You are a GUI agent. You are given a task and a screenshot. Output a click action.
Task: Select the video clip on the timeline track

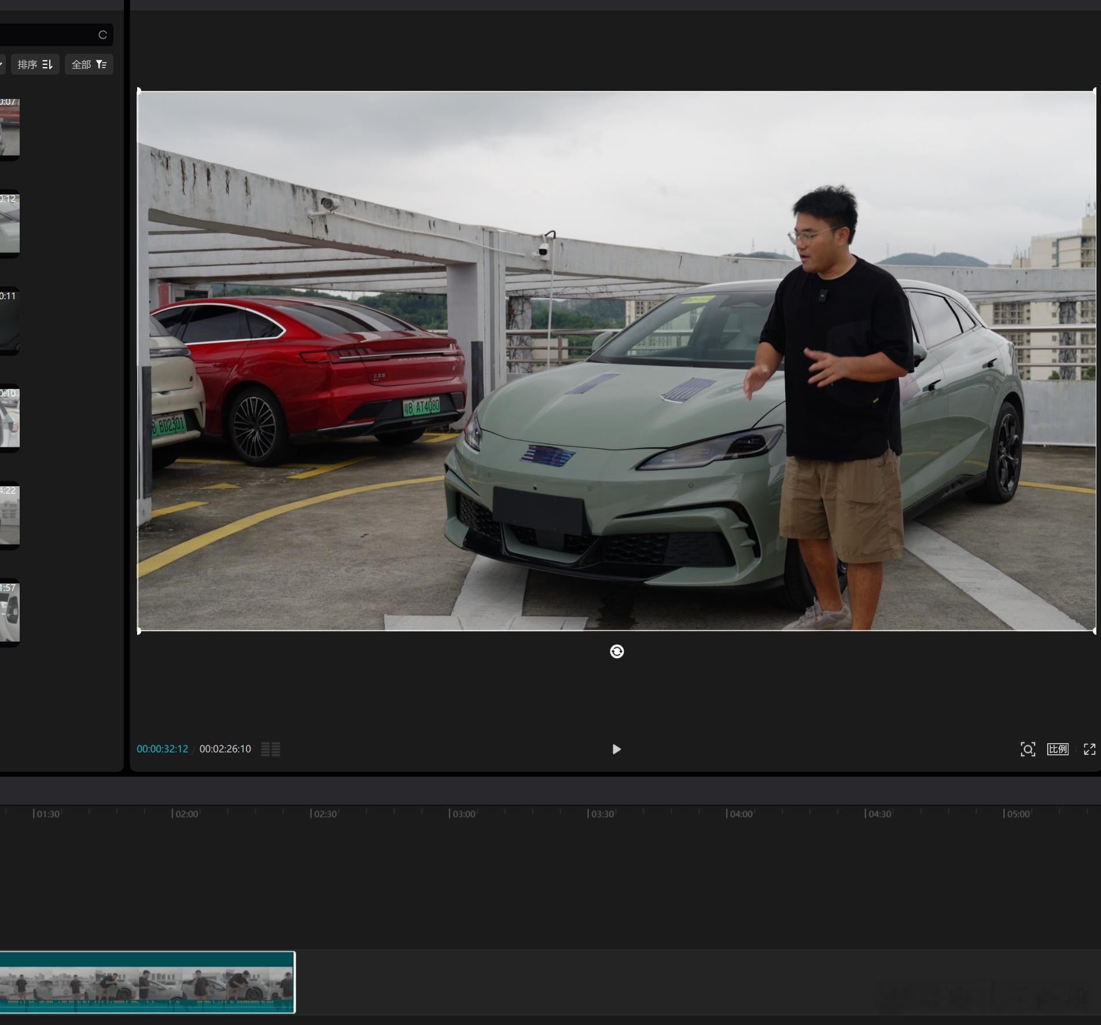pyautogui.click(x=147, y=982)
